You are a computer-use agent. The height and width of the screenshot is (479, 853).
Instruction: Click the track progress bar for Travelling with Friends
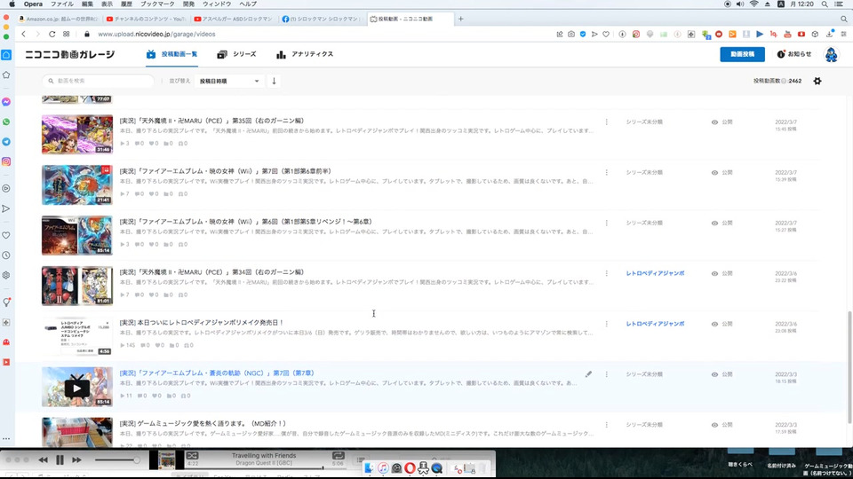pos(264,467)
